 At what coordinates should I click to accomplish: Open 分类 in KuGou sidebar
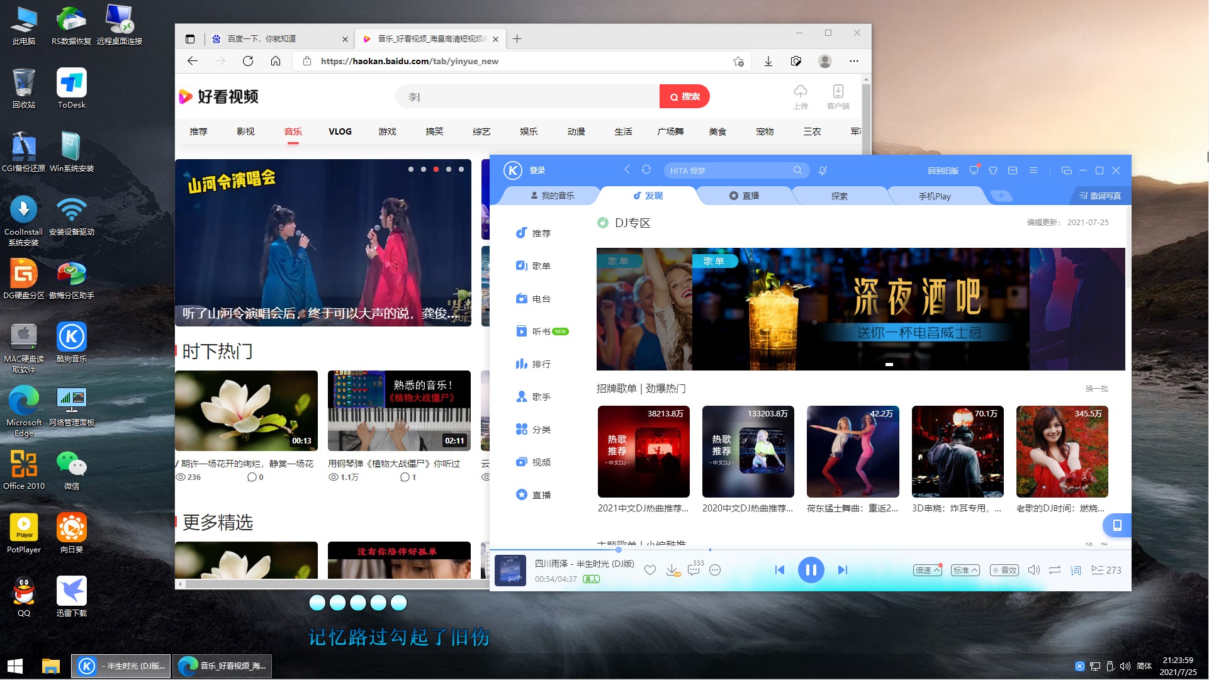(x=533, y=430)
